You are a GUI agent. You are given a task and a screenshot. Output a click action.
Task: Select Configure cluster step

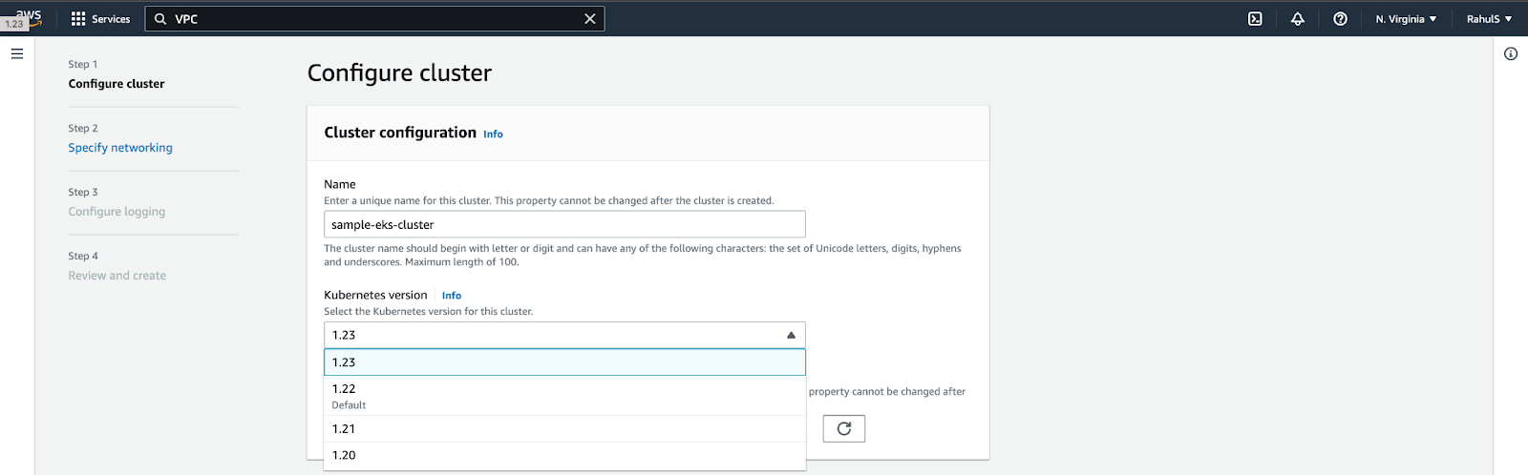117,84
